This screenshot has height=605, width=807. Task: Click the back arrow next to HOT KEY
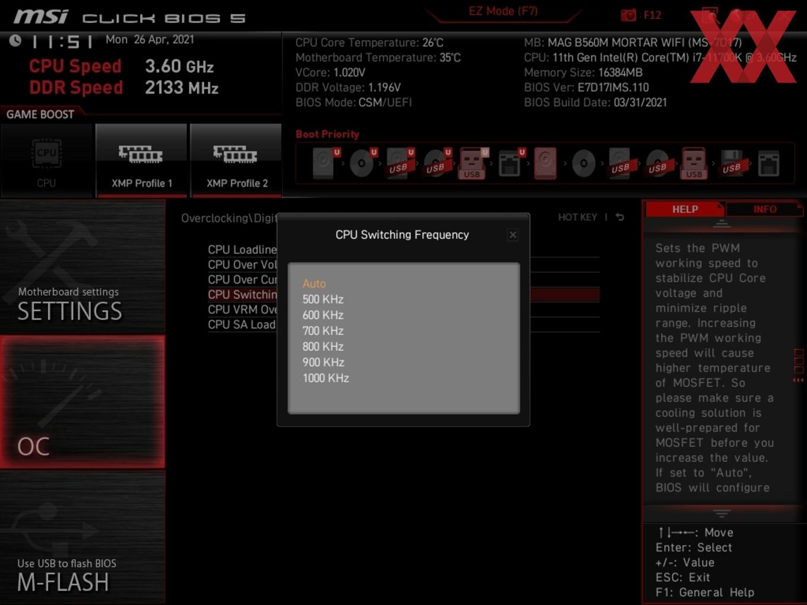pyautogui.click(x=619, y=217)
